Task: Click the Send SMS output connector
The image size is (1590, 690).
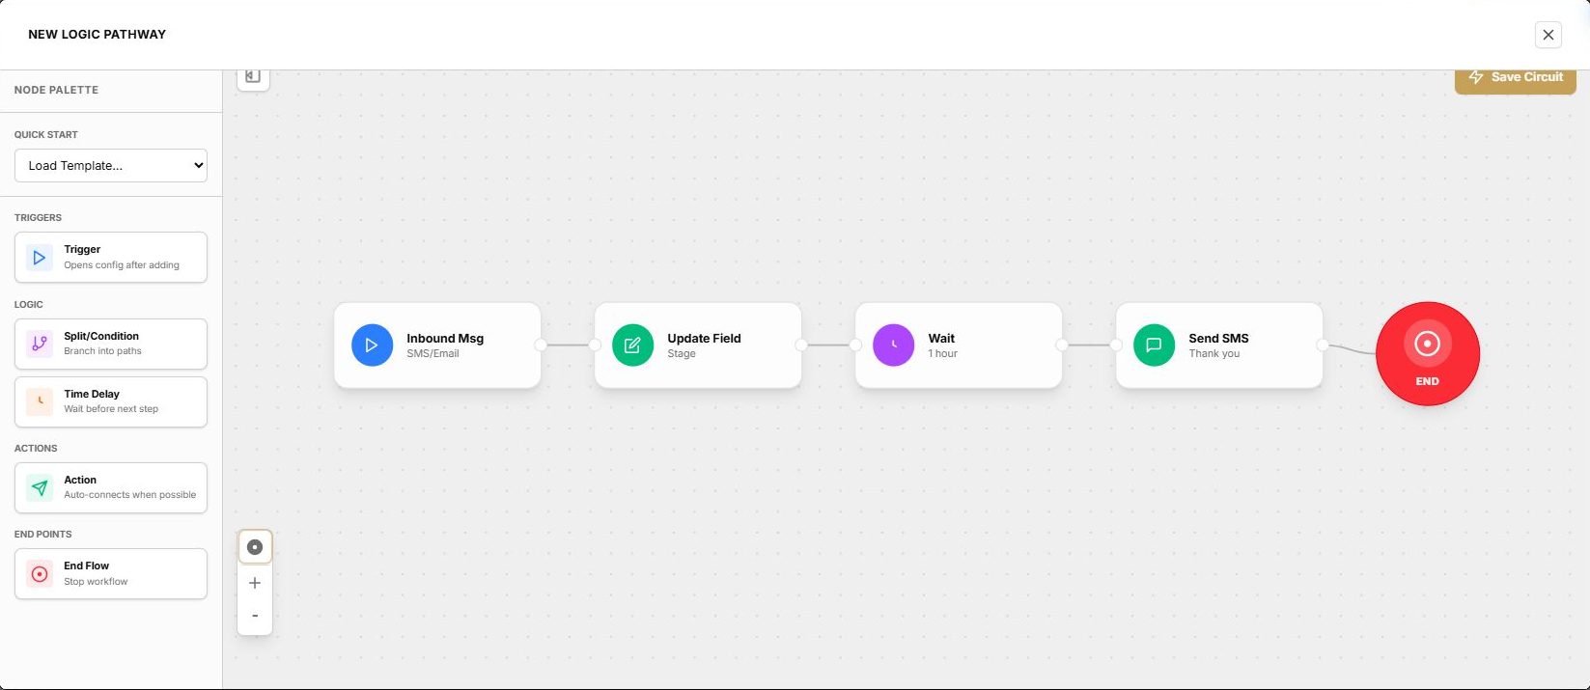Action: point(1323,345)
